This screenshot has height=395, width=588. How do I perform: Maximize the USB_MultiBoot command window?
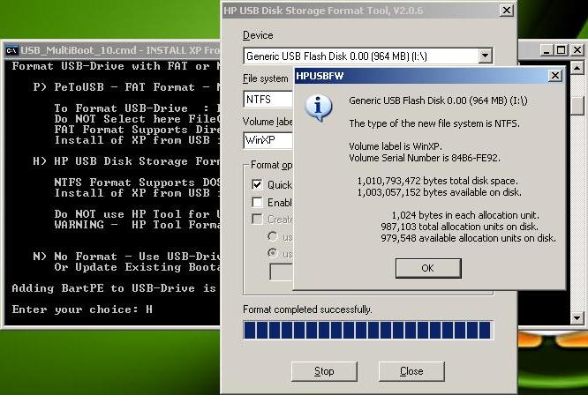pos(562,50)
